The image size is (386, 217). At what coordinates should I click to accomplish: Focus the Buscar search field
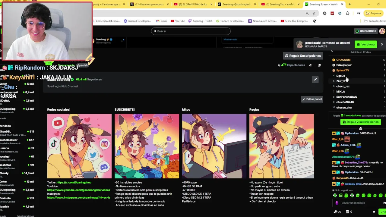[x=191, y=31]
